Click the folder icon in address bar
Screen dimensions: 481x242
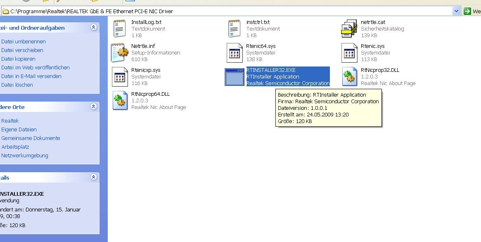5,11
